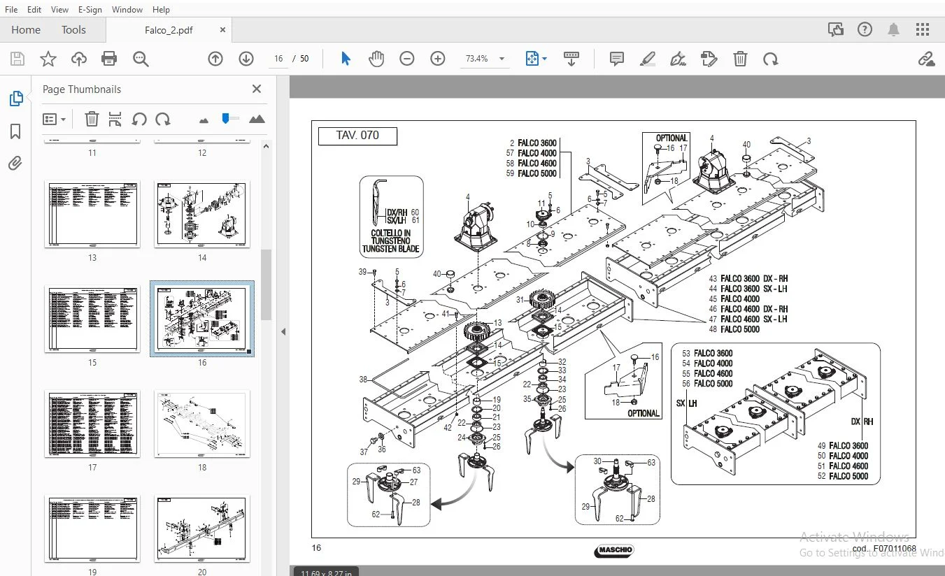
Task: Open the Page Thumbnails sidebar icon
Action: point(15,99)
